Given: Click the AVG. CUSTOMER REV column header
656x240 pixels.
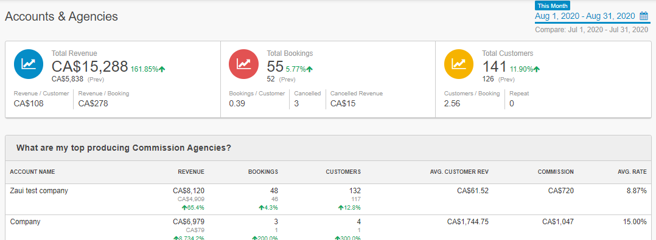Looking at the screenshot, I should pos(459,171).
